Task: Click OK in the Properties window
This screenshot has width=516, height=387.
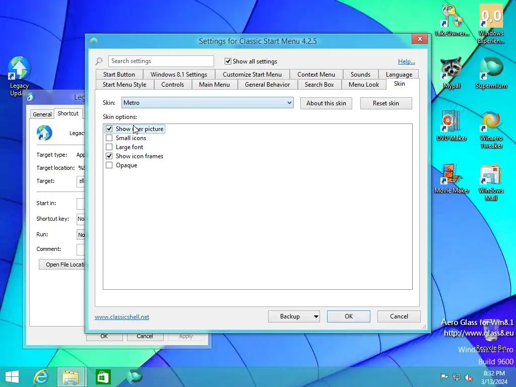Action: (104, 337)
